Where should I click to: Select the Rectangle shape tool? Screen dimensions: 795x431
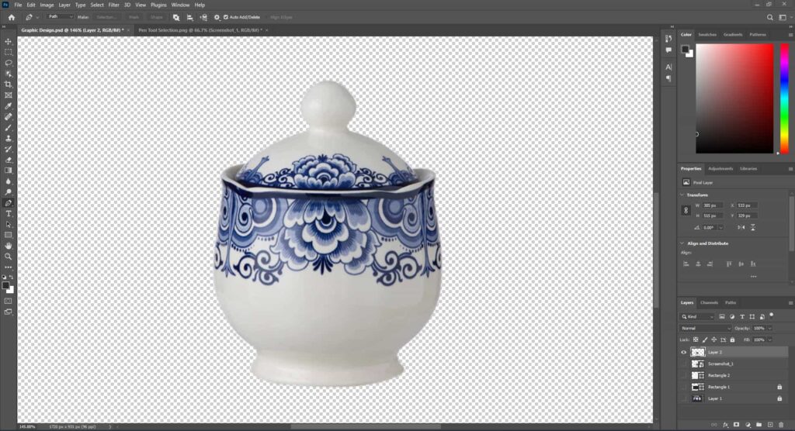[x=8, y=235]
